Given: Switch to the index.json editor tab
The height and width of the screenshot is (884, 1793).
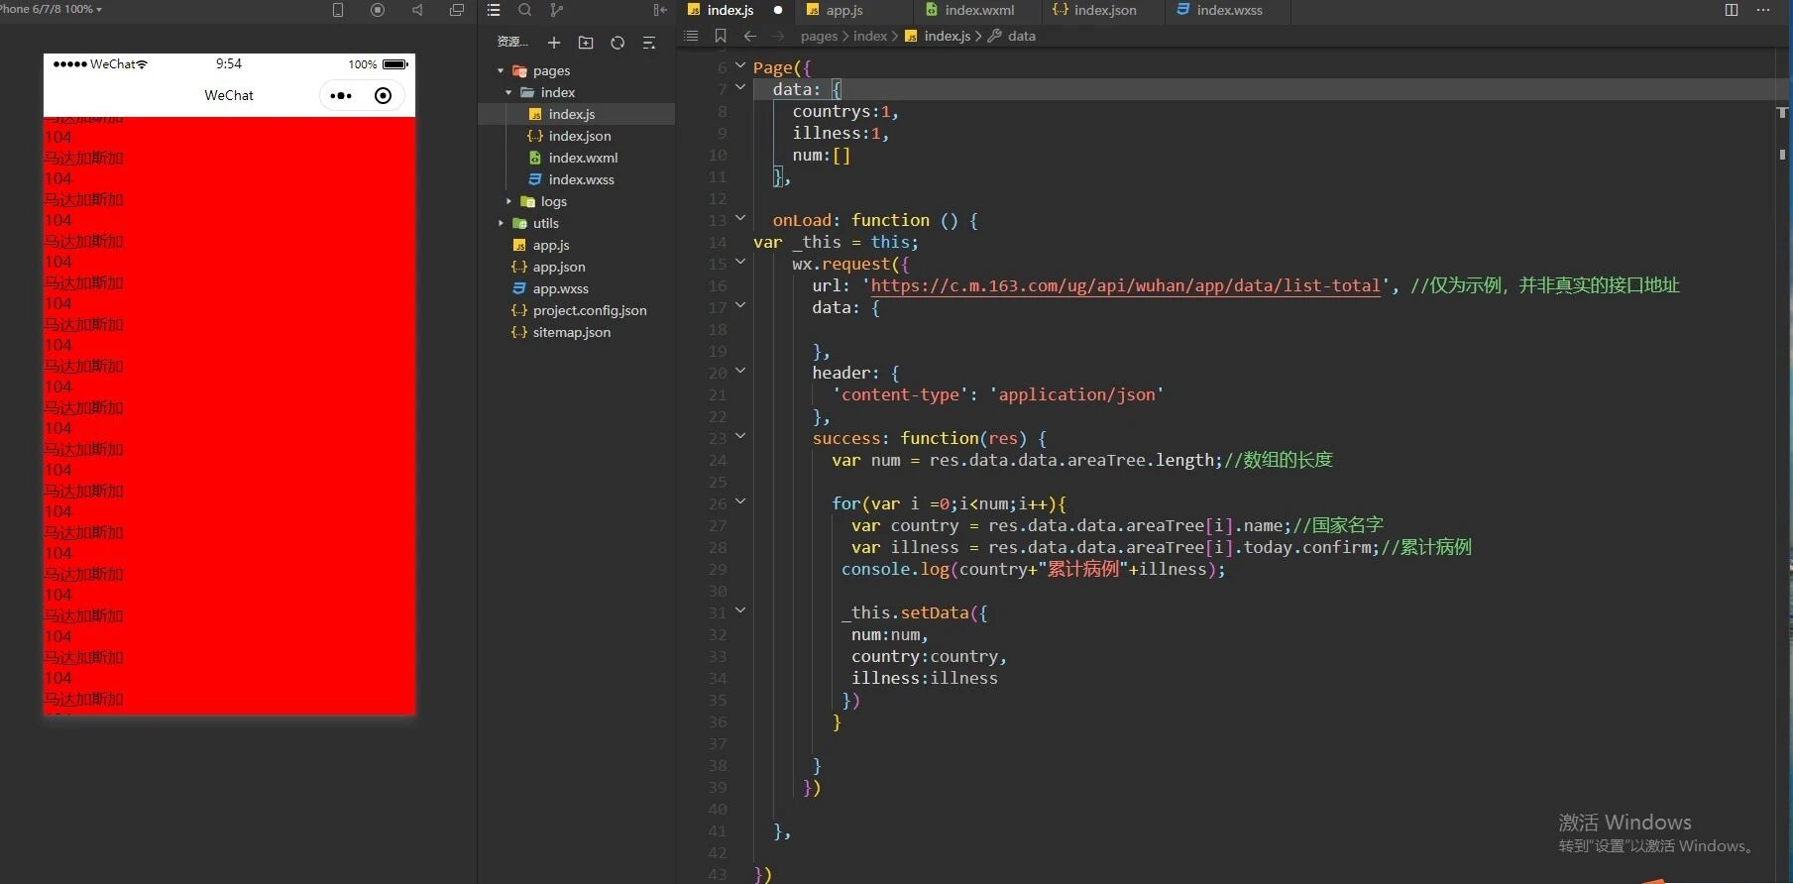Looking at the screenshot, I should [x=1105, y=10].
